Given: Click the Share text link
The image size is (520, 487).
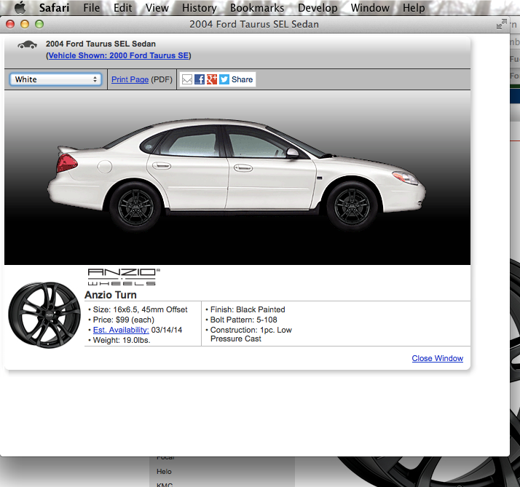Looking at the screenshot, I should (x=242, y=79).
